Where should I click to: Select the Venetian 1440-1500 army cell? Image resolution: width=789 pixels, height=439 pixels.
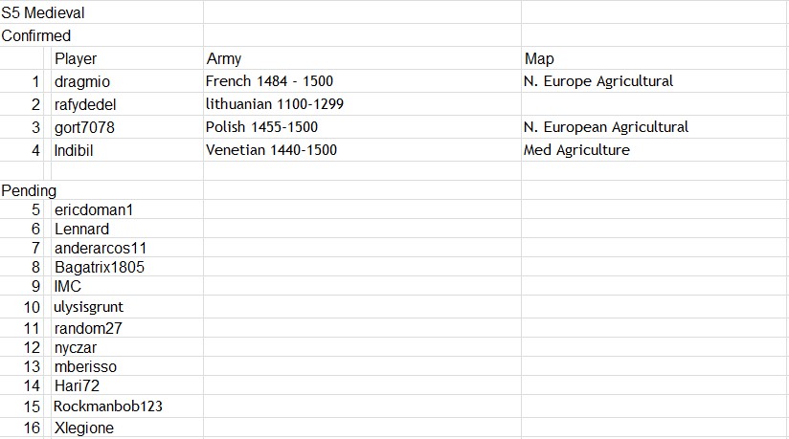[x=362, y=150]
